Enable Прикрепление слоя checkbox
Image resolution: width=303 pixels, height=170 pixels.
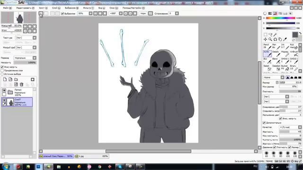point(2,70)
